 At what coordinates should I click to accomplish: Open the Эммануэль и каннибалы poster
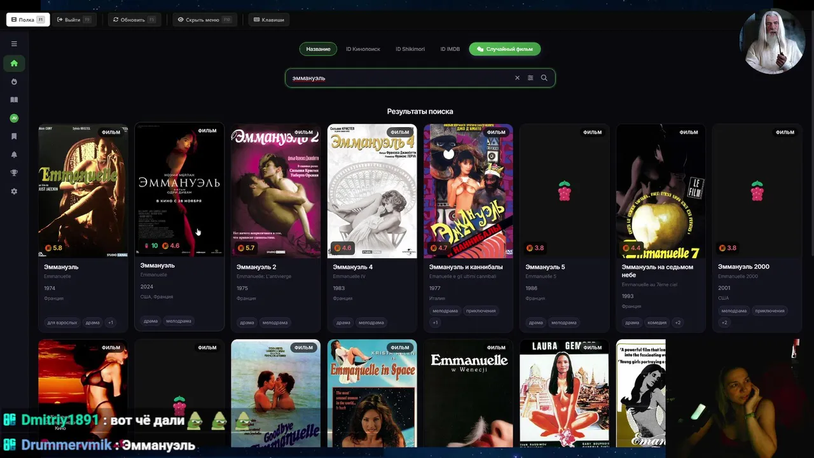[x=469, y=191]
